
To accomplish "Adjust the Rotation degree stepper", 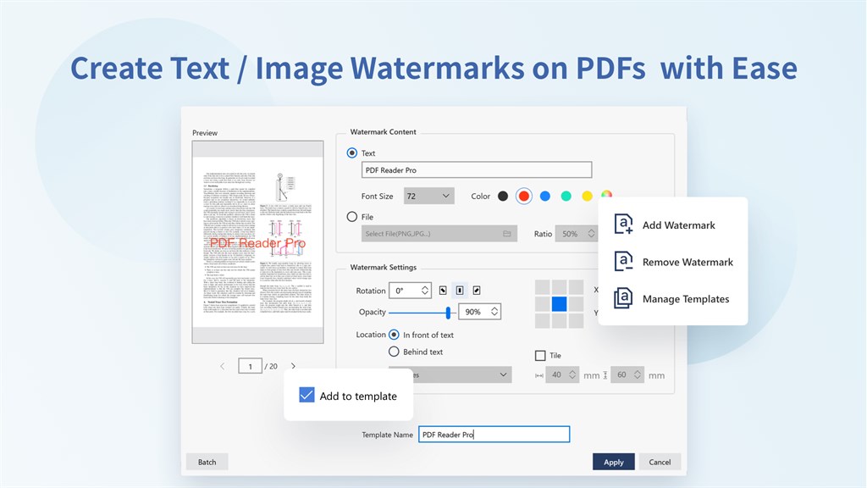I will pyautogui.click(x=425, y=291).
